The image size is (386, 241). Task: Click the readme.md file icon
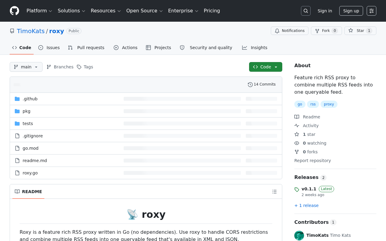(17, 161)
